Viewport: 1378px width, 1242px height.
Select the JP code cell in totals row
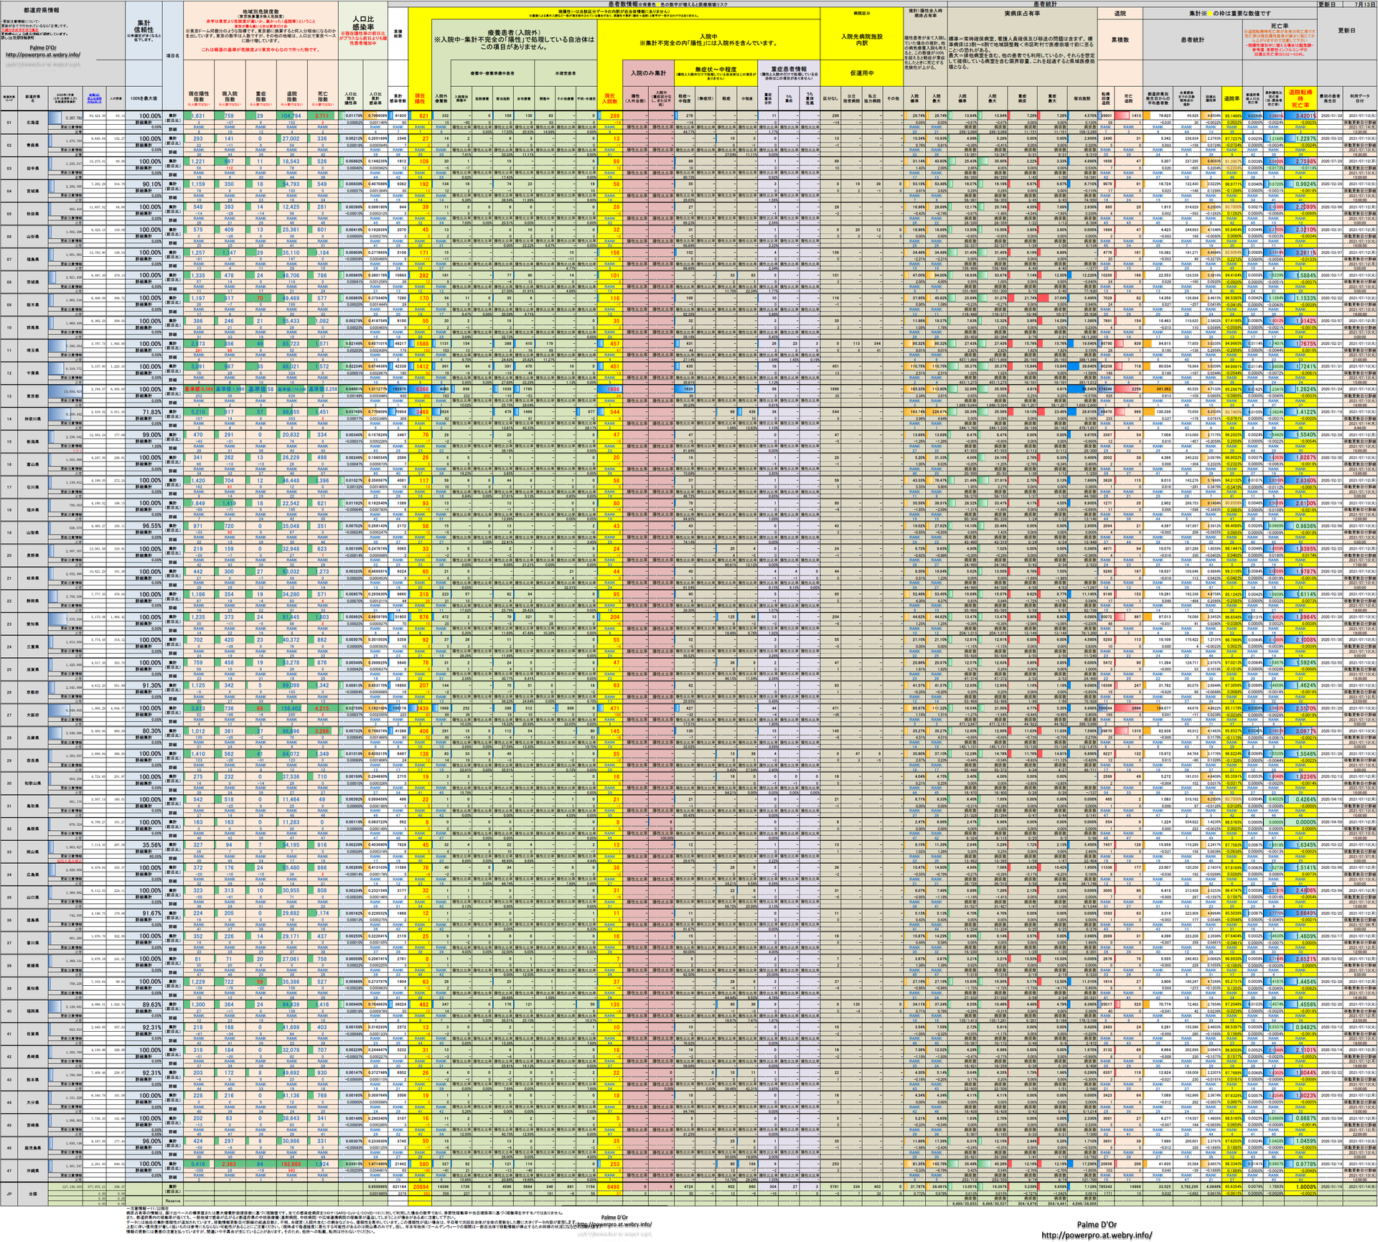(9, 1192)
